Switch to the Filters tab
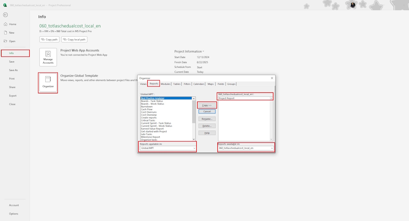Image resolution: width=409 pixels, height=221 pixels. point(187,84)
